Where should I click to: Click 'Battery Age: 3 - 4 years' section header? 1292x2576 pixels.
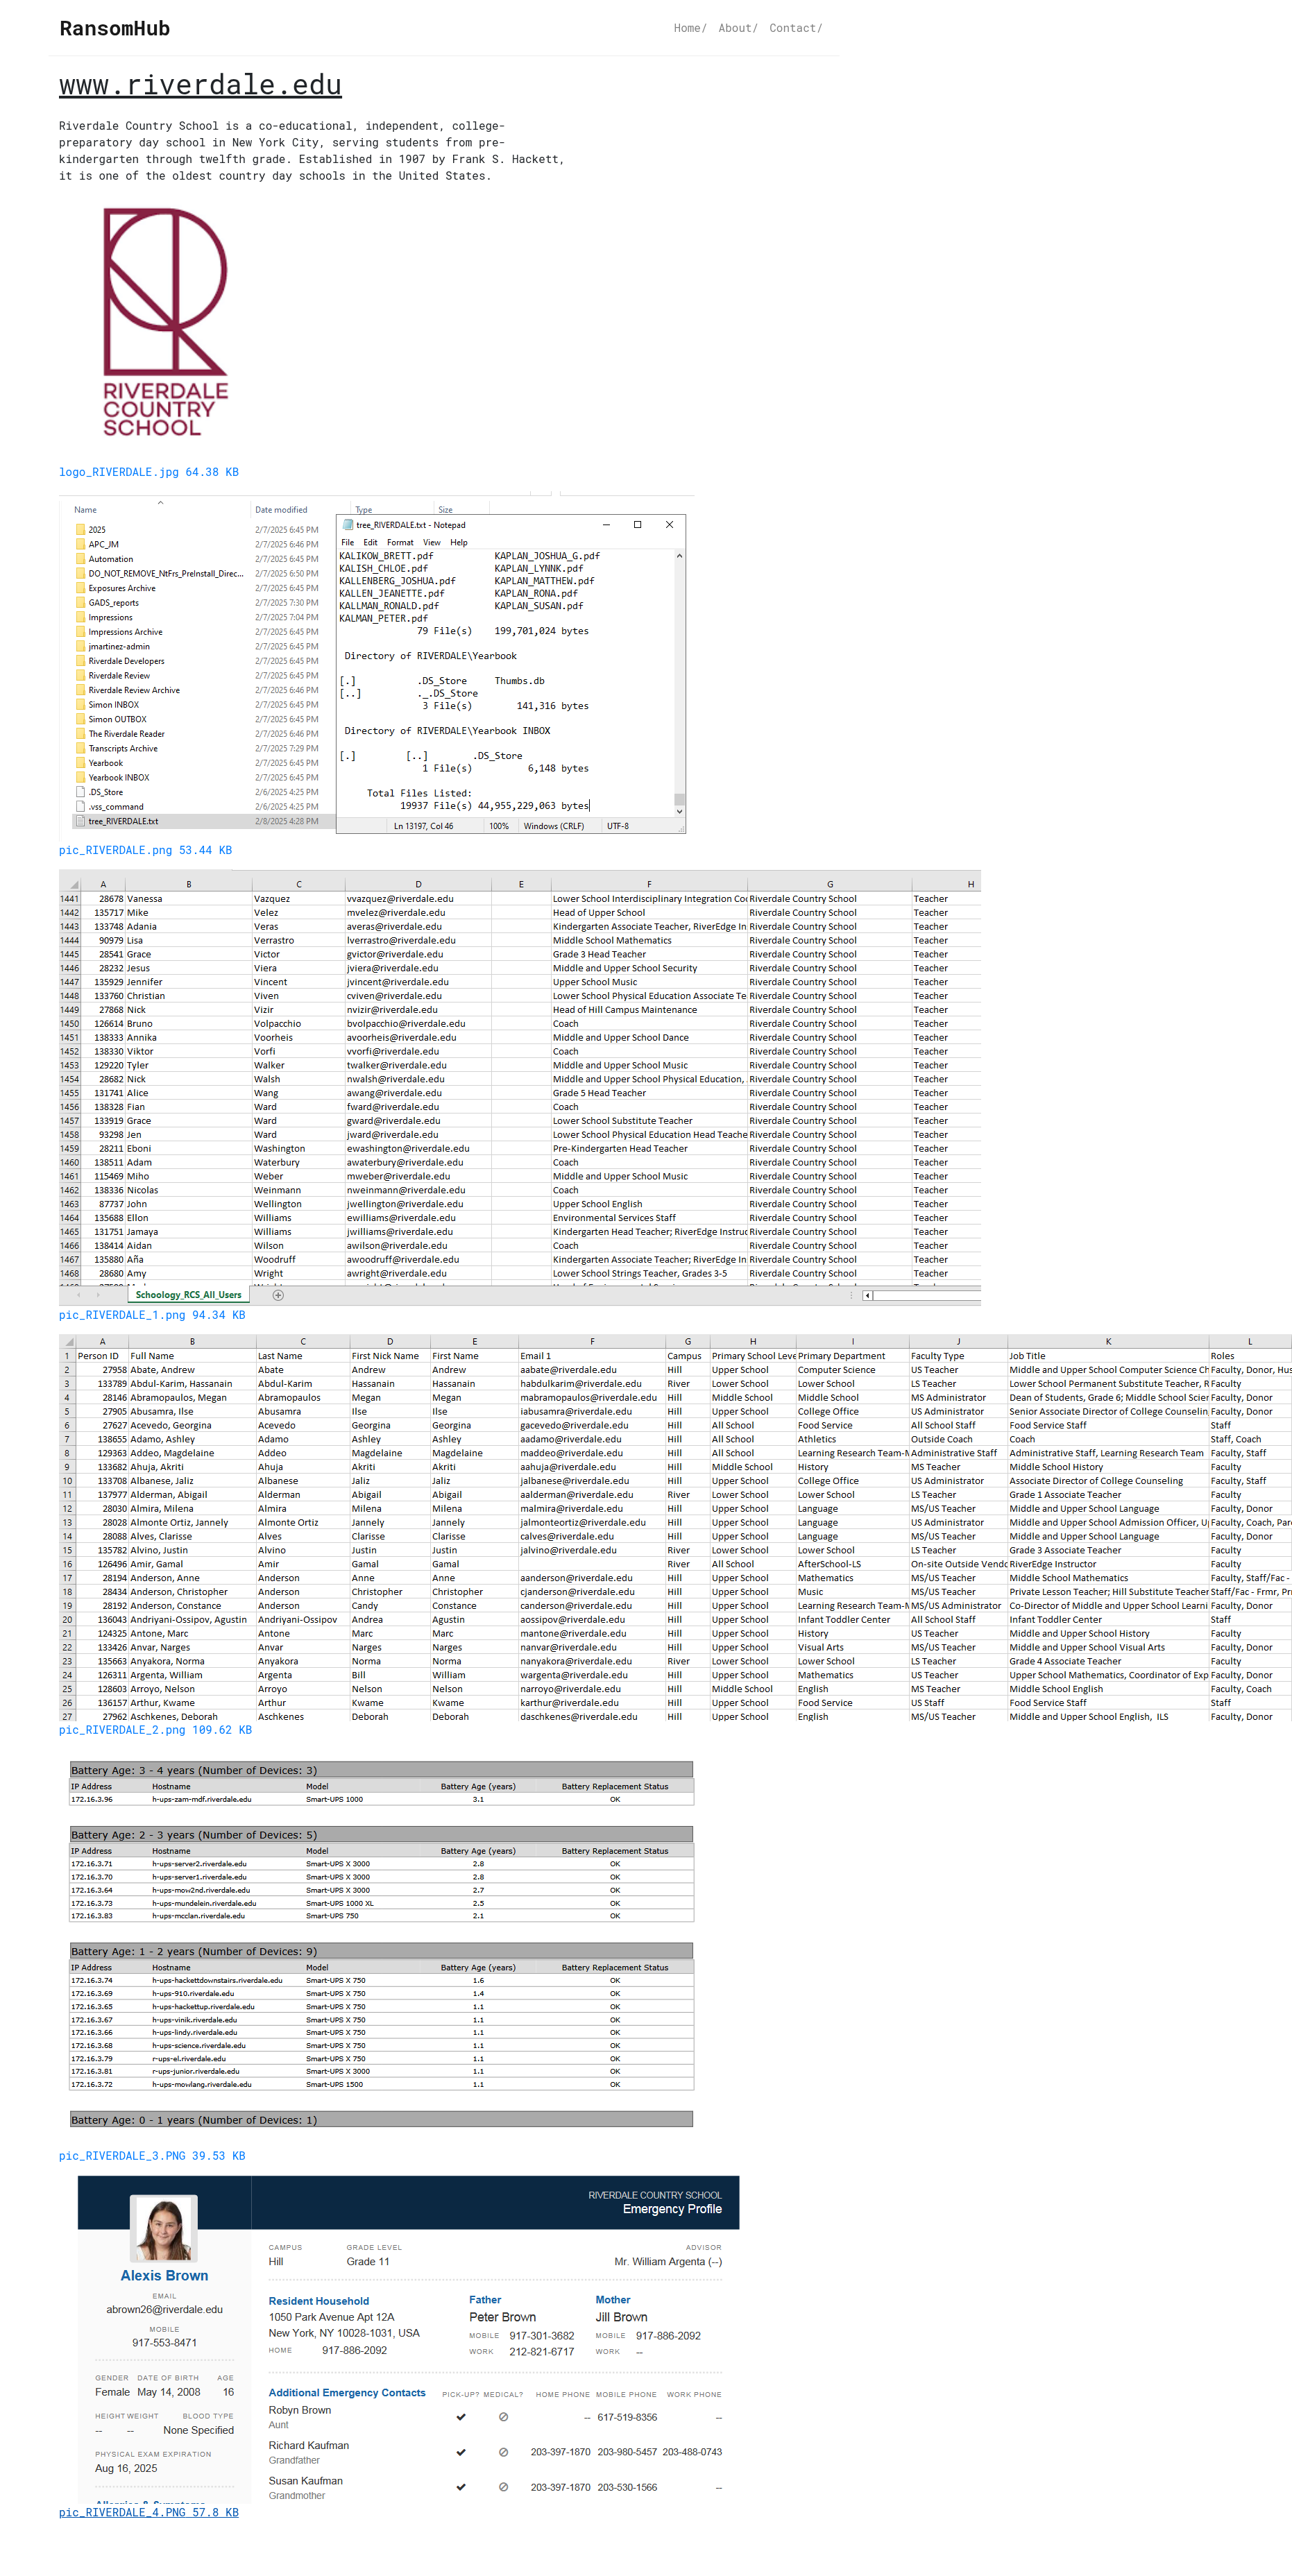click(x=381, y=1770)
